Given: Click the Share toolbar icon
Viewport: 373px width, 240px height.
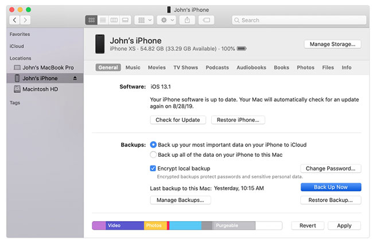Looking at the screenshot, I should (x=187, y=20).
